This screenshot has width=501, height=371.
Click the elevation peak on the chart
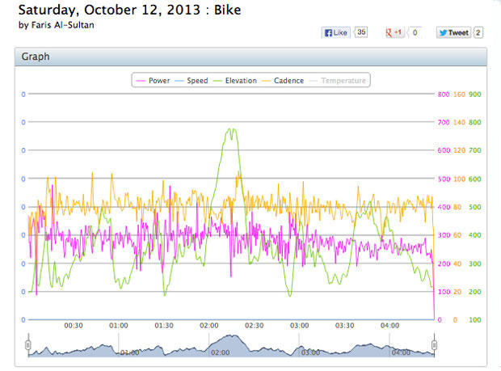click(232, 129)
